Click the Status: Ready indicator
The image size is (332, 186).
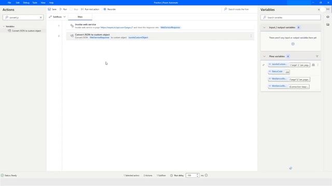click(9, 175)
